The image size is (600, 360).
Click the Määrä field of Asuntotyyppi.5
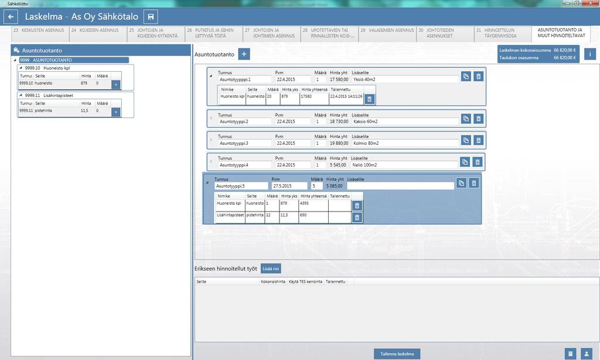[317, 186]
